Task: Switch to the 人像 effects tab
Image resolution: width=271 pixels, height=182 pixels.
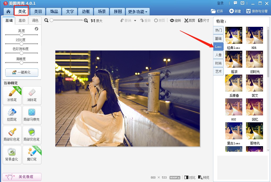Action: (x=218, y=55)
